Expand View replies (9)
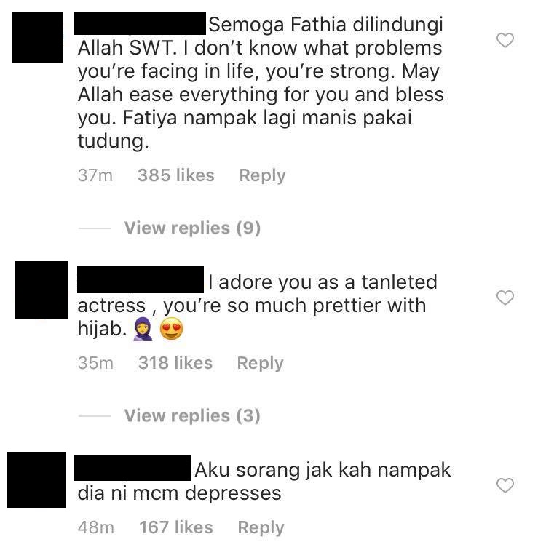 coord(192,228)
